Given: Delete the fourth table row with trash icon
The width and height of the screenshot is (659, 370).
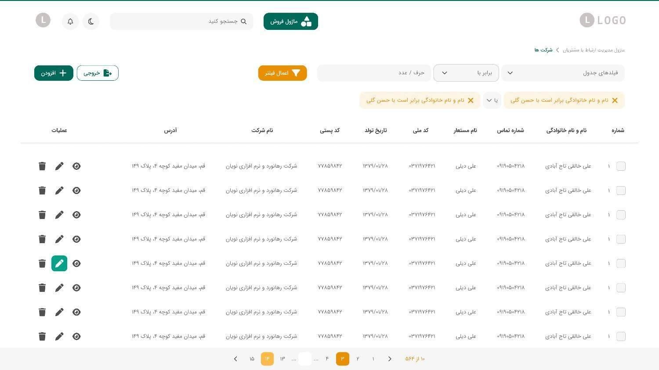Looking at the screenshot, I should 42,239.
